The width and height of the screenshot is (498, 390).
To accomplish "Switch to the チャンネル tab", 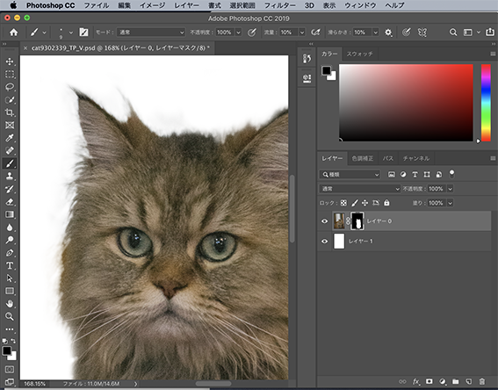I will (415, 158).
